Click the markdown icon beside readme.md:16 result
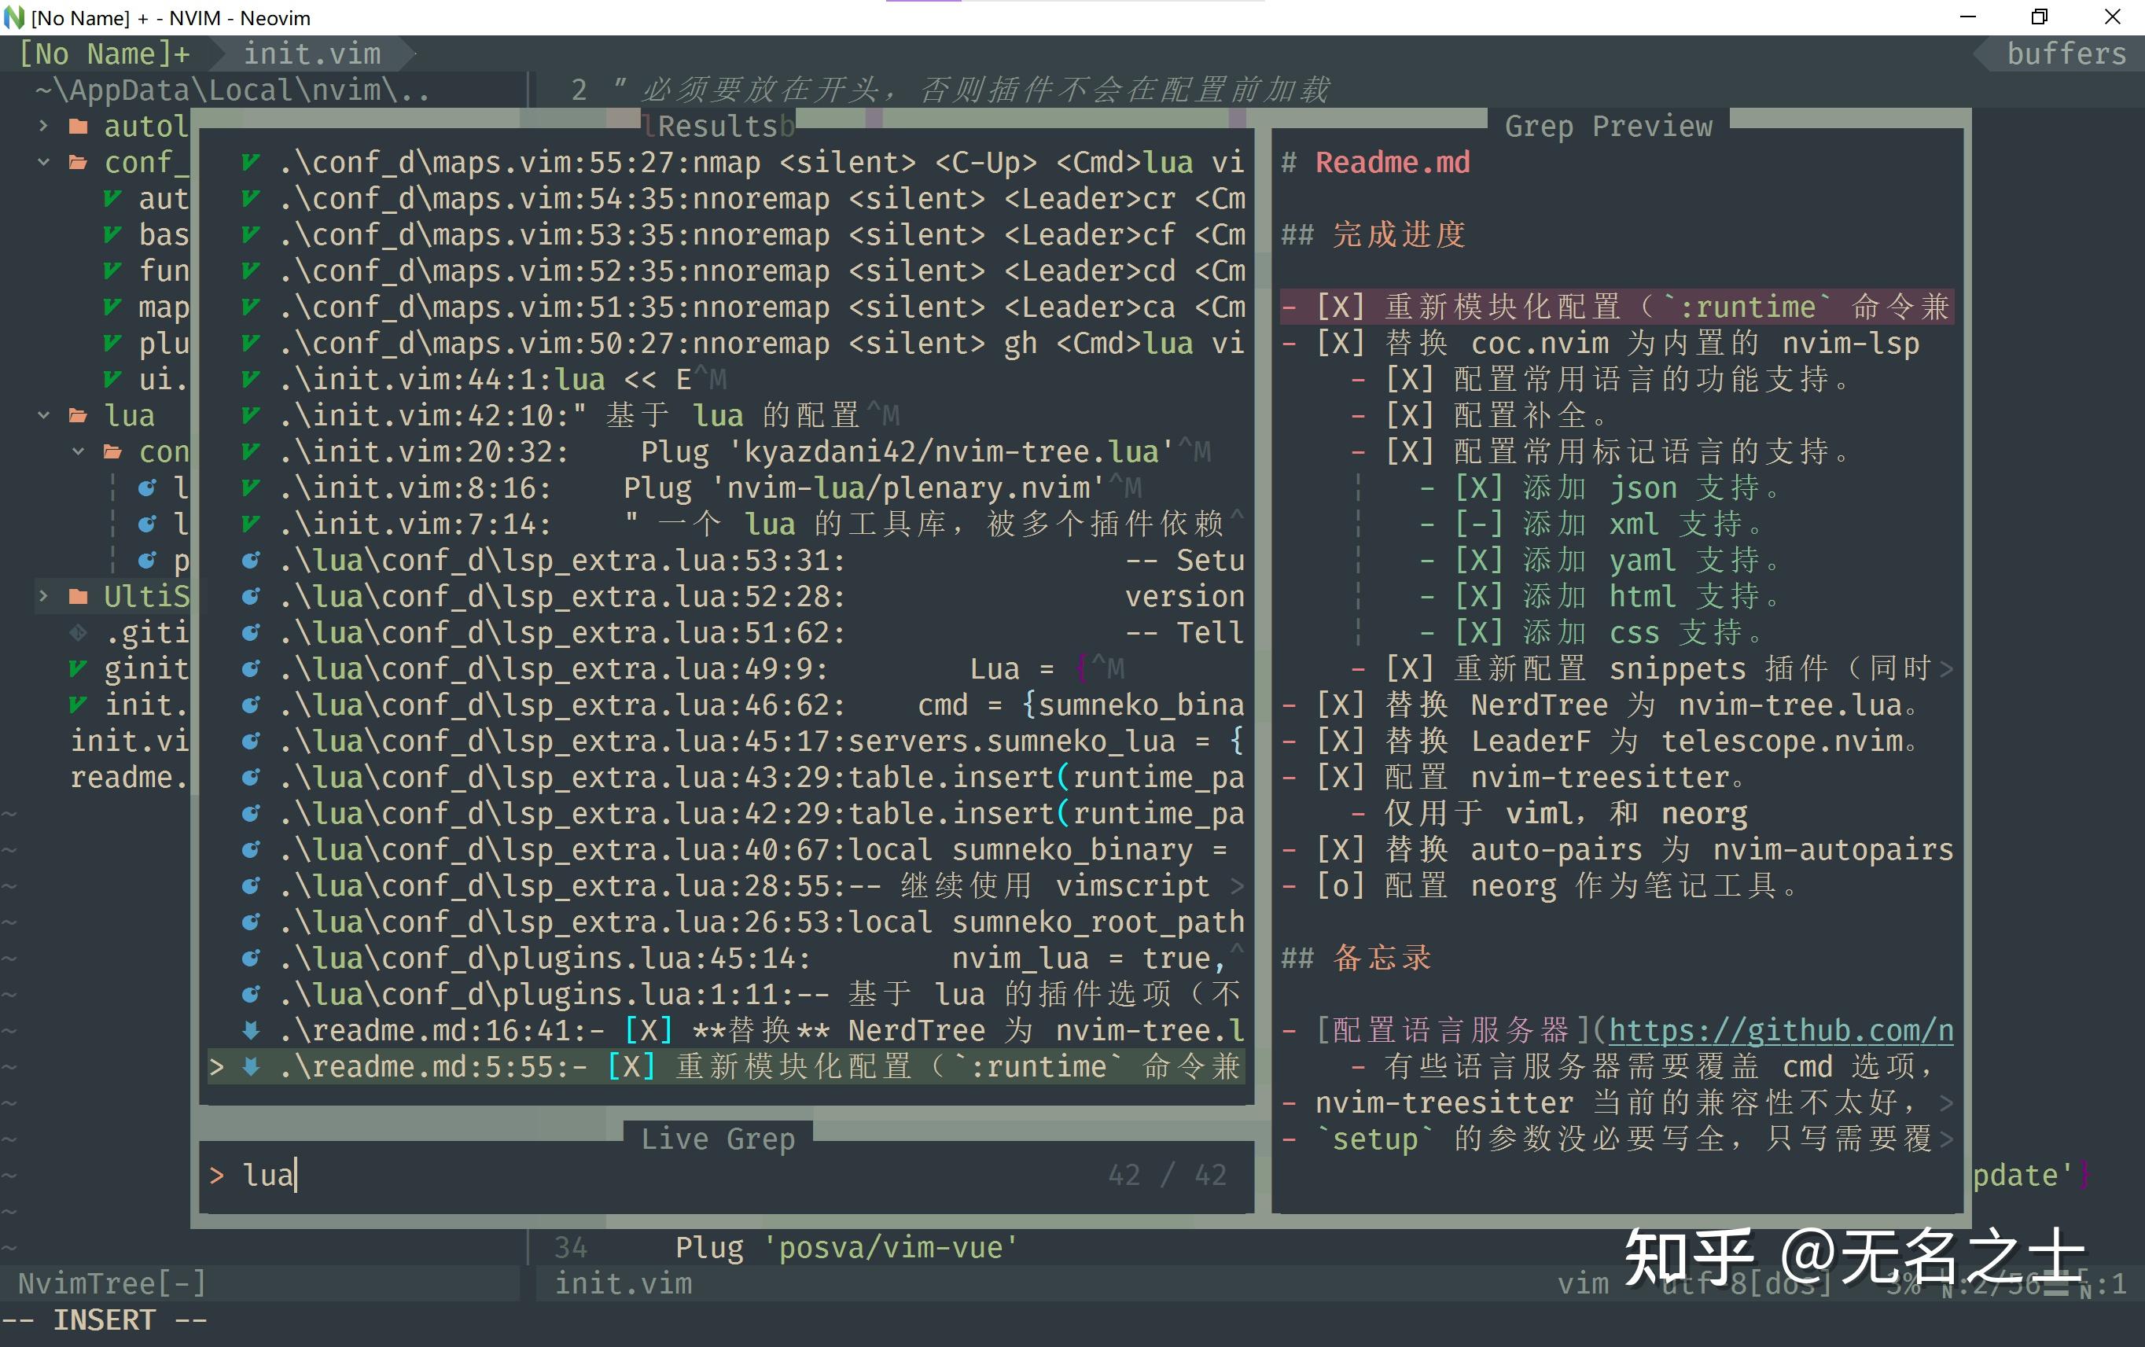The height and width of the screenshot is (1347, 2145). coord(250,1030)
